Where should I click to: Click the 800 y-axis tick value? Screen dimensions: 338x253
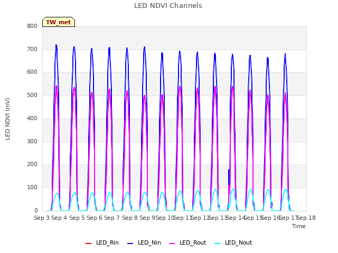point(32,26)
